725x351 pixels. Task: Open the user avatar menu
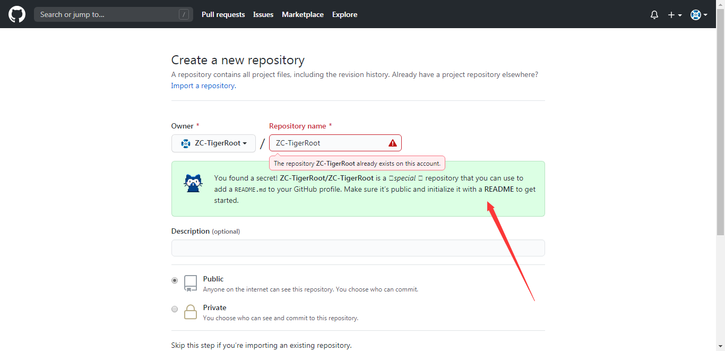coord(699,15)
